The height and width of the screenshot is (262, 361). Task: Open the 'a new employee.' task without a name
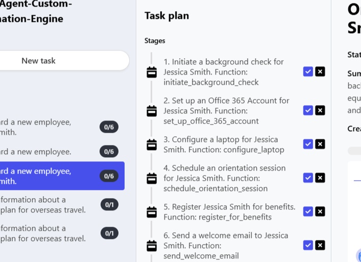[62, 152]
